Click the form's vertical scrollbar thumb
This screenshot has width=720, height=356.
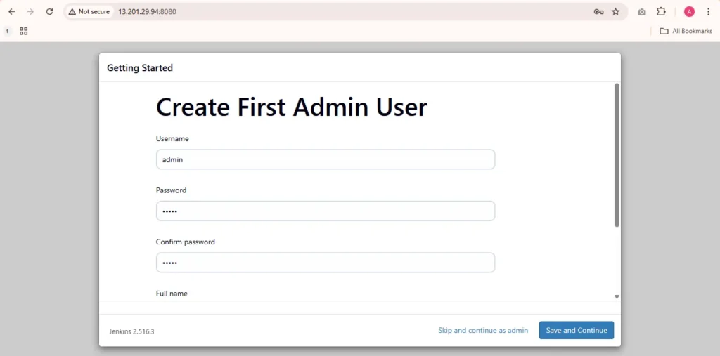[x=617, y=154]
